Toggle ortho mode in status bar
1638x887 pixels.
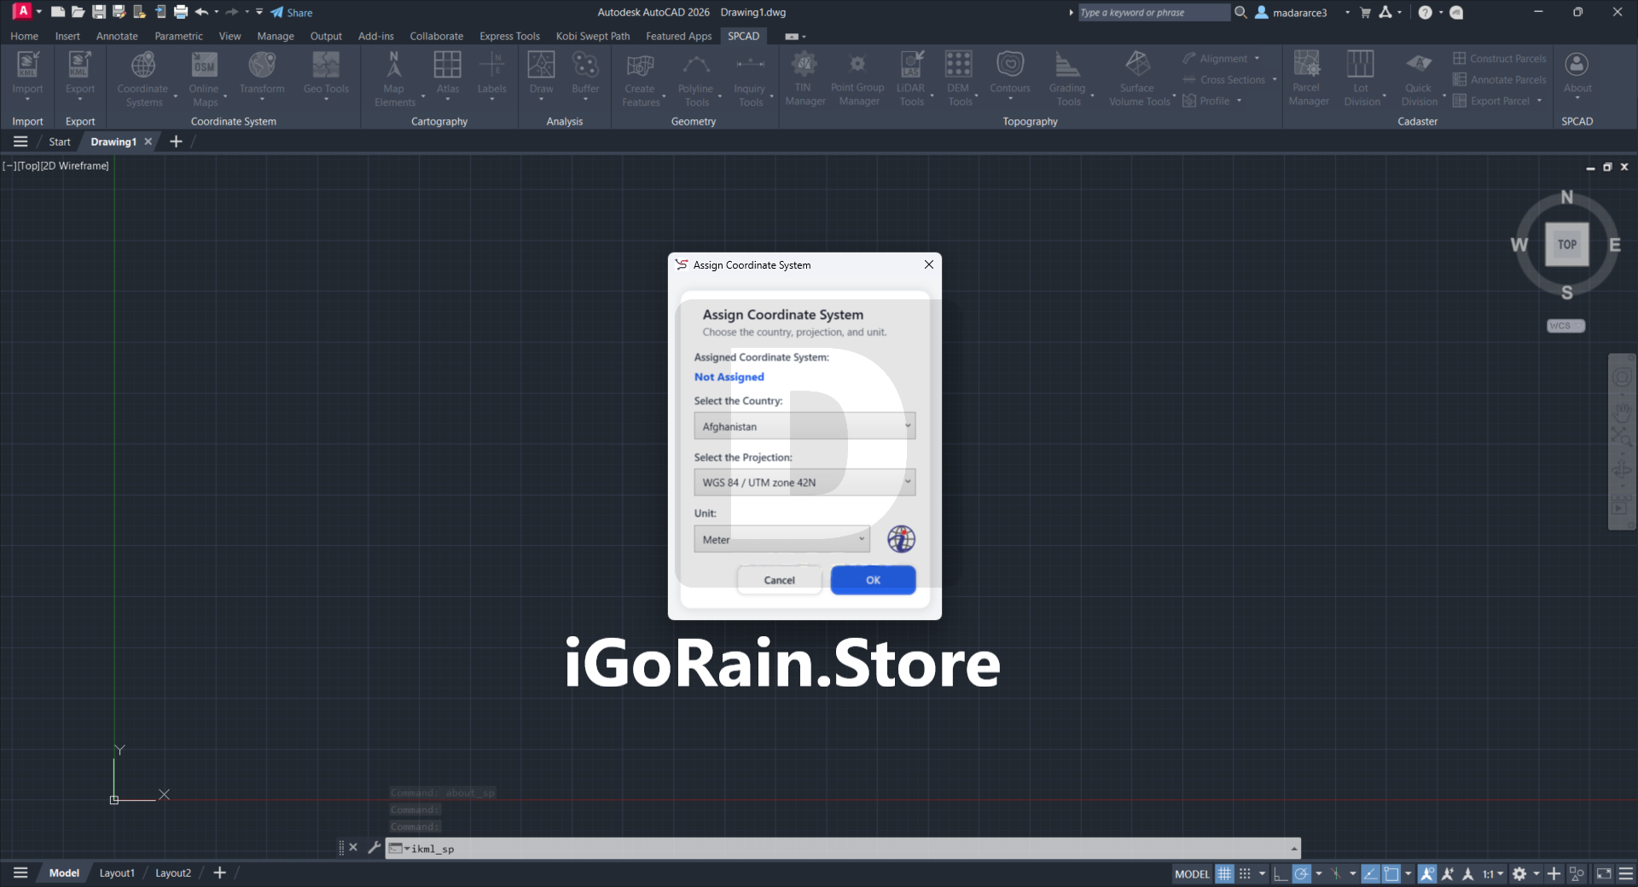point(1281,873)
